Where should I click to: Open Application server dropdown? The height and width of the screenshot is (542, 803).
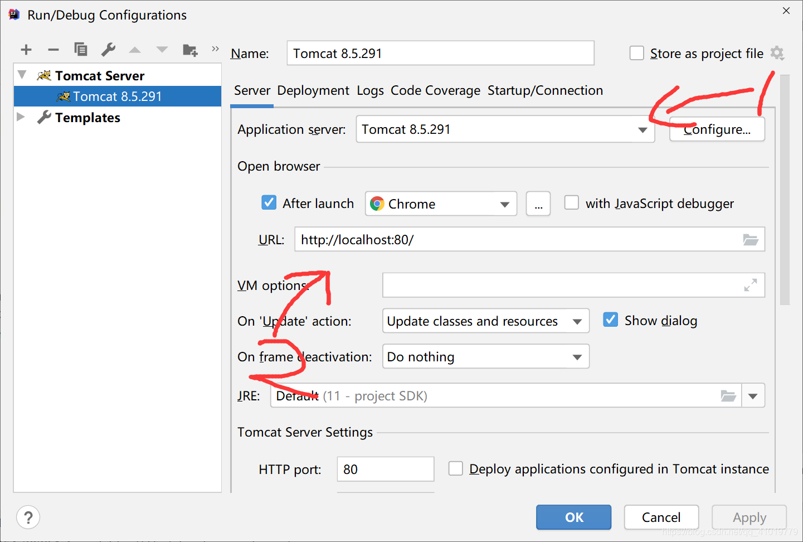pyautogui.click(x=505, y=129)
